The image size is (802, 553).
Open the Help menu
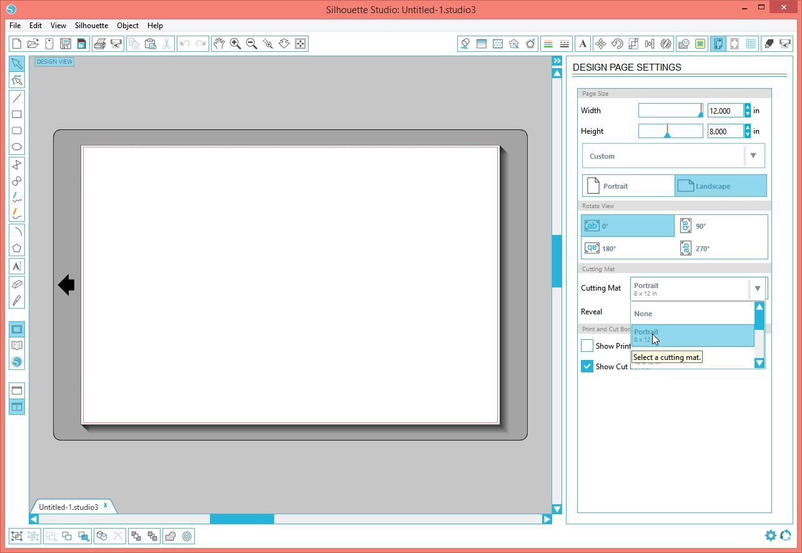[155, 26]
